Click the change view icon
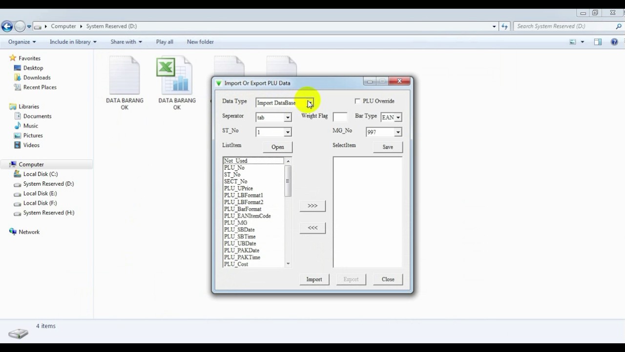625x352 pixels. pyautogui.click(x=573, y=42)
